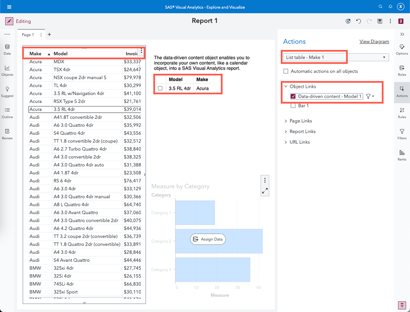This screenshot has width=410, height=312.
Task: Click the purple badge showing 2
Action: [401, 21]
